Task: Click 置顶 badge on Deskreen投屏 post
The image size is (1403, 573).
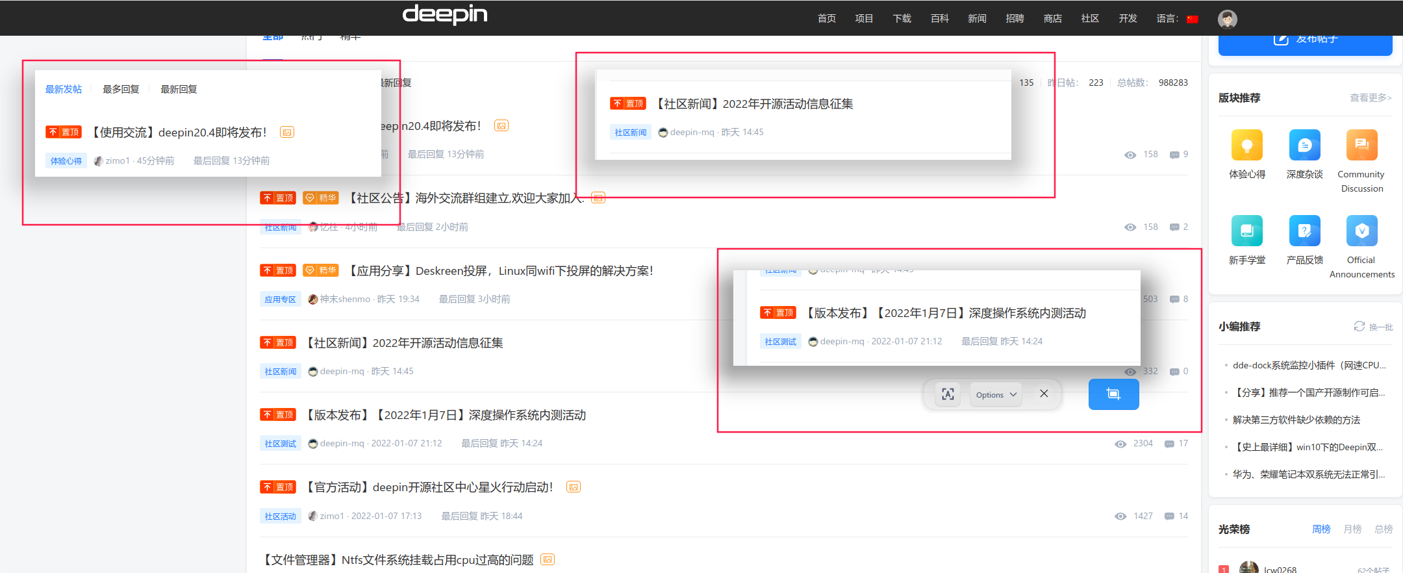Action: (278, 270)
